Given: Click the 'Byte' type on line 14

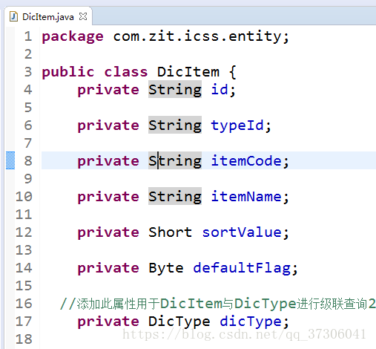Looking at the screenshot, I should coord(166,268).
